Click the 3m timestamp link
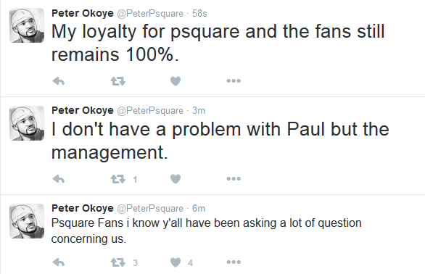Image resolution: width=425 pixels, height=274 pixels. coord(199,111)
